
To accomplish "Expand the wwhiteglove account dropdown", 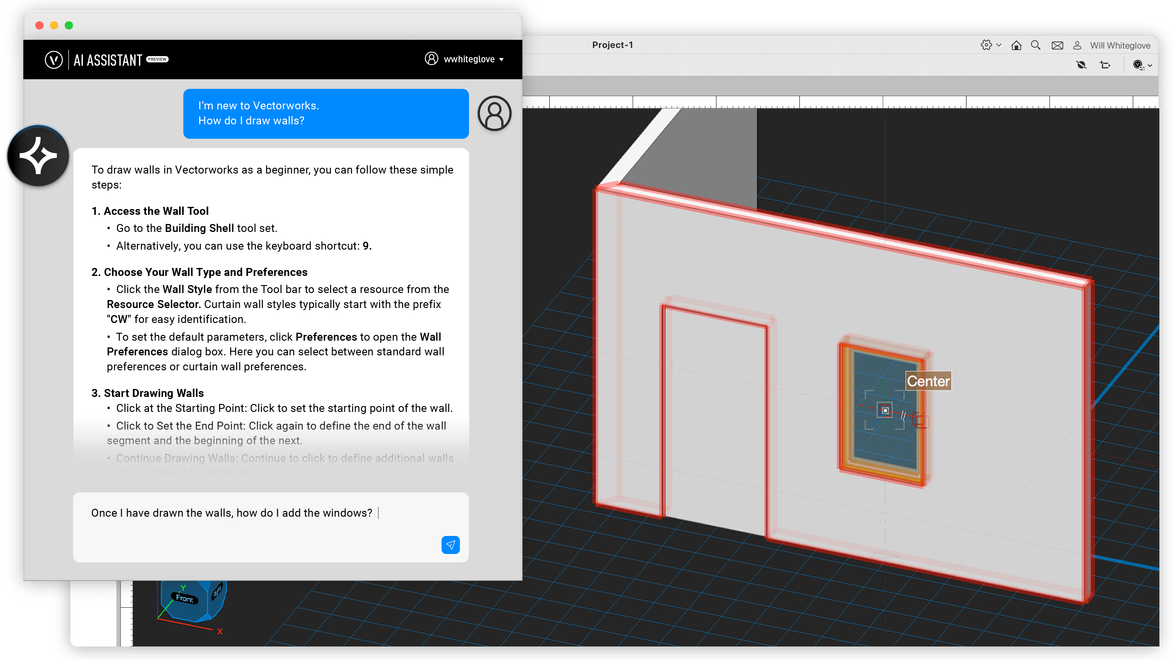I will (501, 60).
